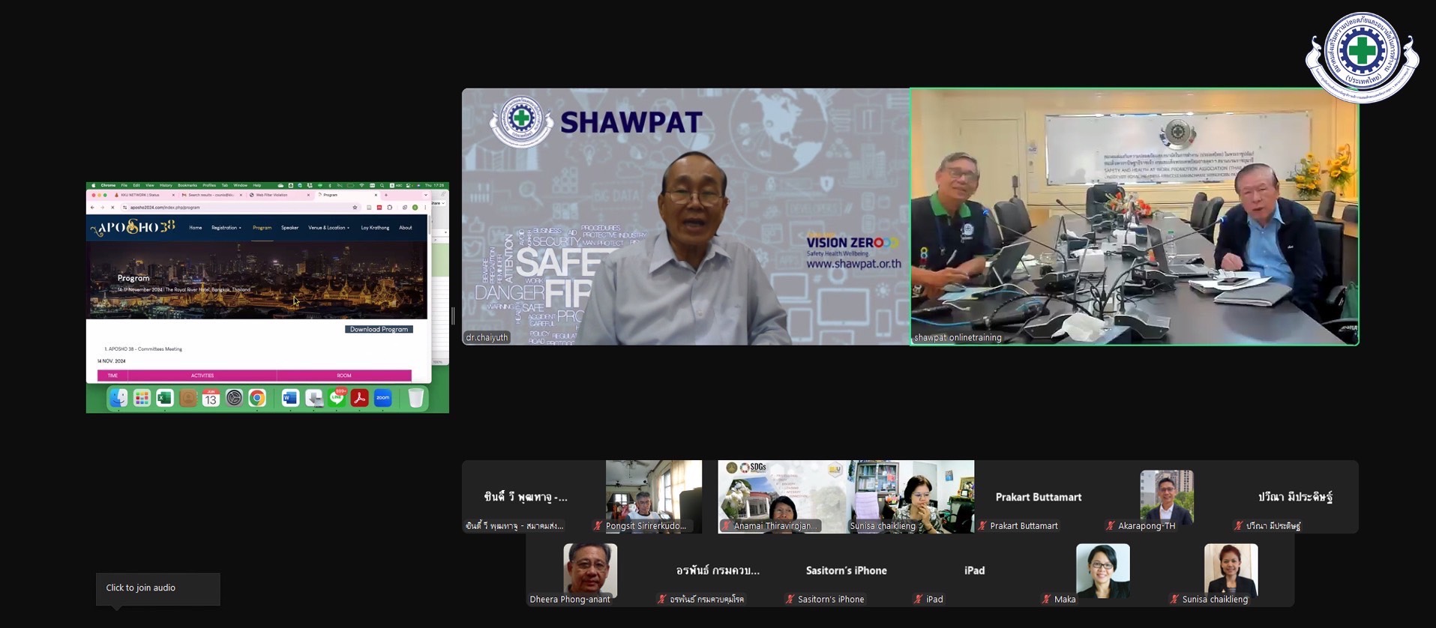1436x628 pixels.
Task: Open the History menu
Action: click(166, 185)
